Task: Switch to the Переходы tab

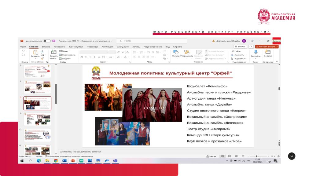Action: coord(92,47)
